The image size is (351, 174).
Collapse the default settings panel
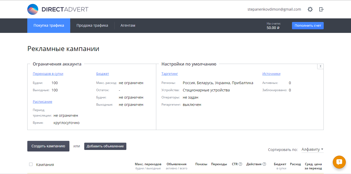(320, 66)
